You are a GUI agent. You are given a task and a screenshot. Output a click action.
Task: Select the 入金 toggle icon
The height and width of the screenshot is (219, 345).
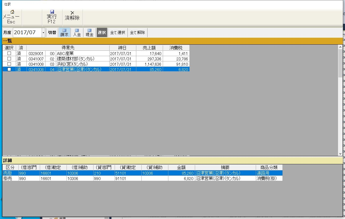[x=77, y=30]
